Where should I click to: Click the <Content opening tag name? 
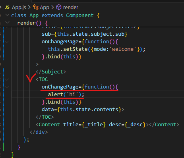49,125
